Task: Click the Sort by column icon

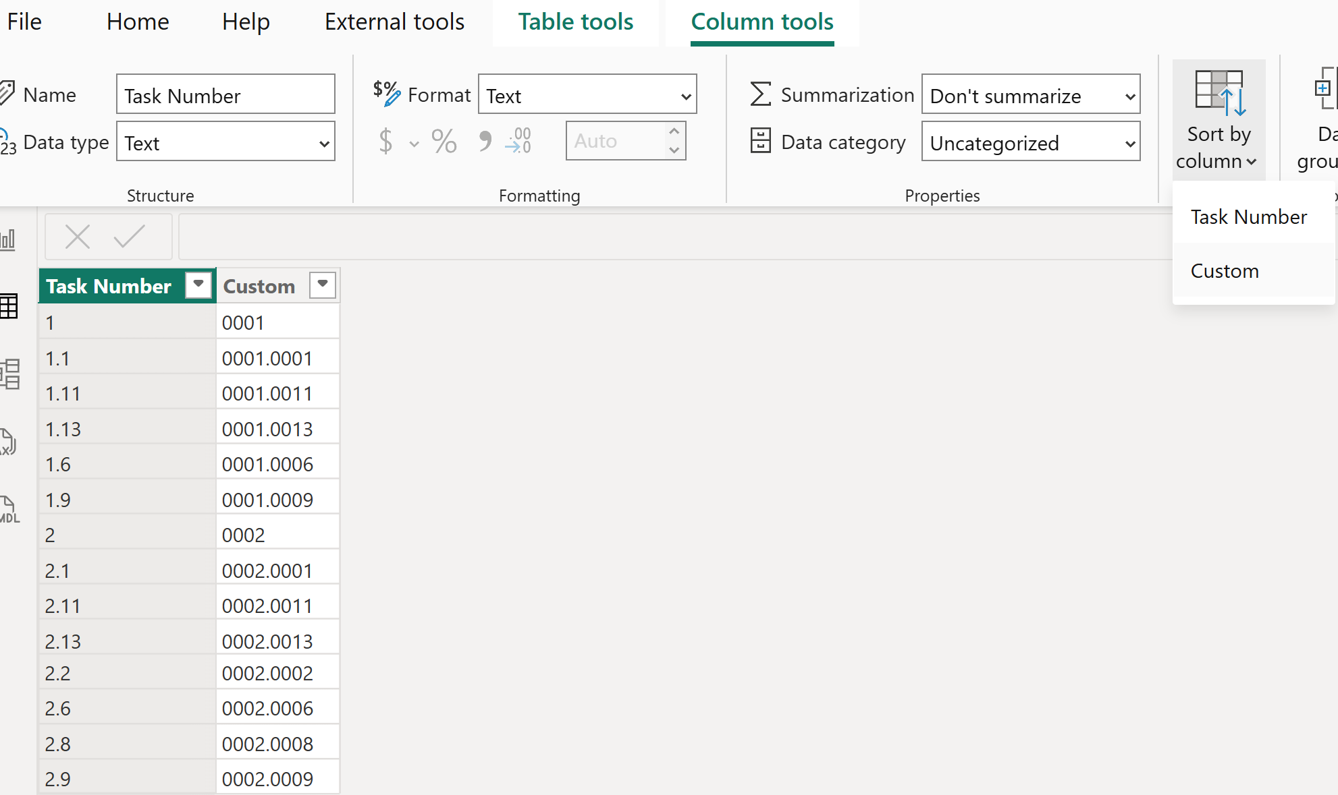Action: pyautogui.click(x=1219, y=93)
